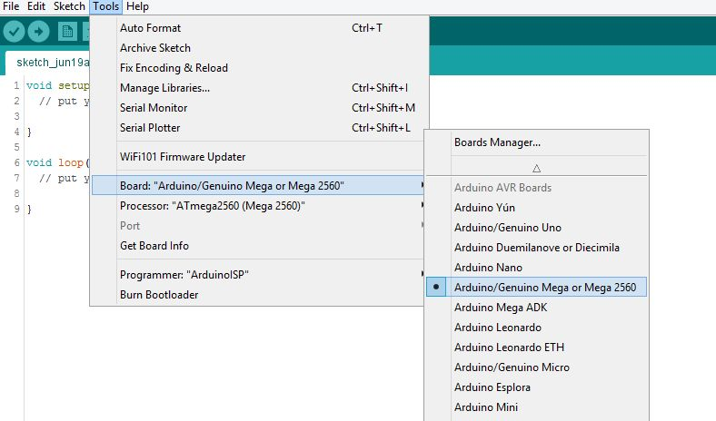Select the Arduino Leonardo ETH board
716x421 pixels.
pyautogui.click(x=536, y=348)
